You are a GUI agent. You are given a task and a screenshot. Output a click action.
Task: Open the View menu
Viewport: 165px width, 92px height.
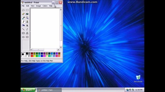(32, 6)
